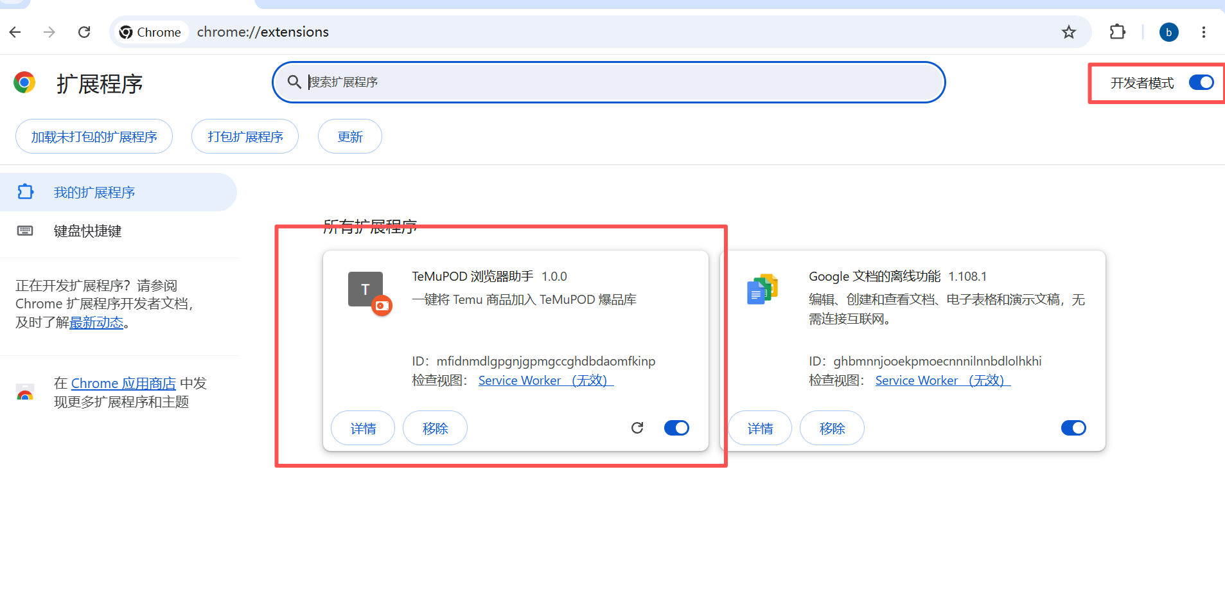Click 移除 for TeMuPOD 浏览器助手
Image resolution: width=1225 pixels, height=609 pixels.
pyautogui.click(x=435, y=428)
